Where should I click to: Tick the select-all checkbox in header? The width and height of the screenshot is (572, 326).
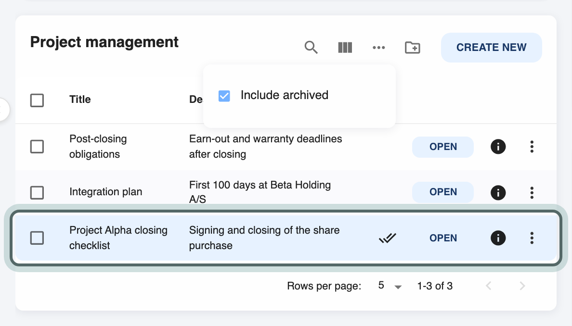point(37,100)
